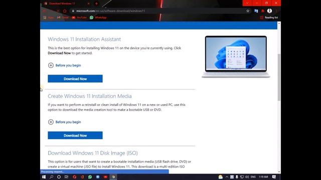Image resolution: width=321 pixels, height=180 pixels.
Task: Open taskbar search magnifier
Action: point(51,177)
